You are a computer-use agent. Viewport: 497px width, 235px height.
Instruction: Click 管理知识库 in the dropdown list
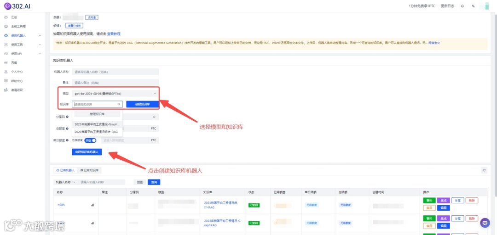click(x=97, y=114)
